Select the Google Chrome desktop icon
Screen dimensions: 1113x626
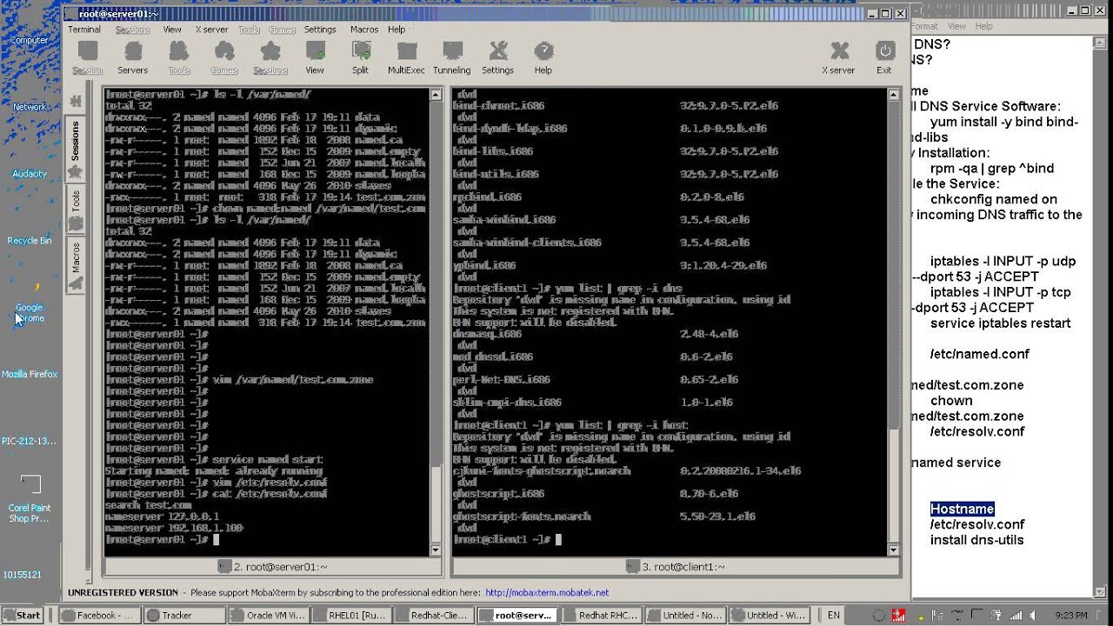tap(29, 300)
